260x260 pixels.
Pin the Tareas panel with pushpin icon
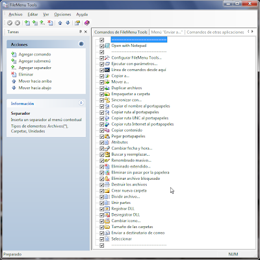click(x=81, y=32)
